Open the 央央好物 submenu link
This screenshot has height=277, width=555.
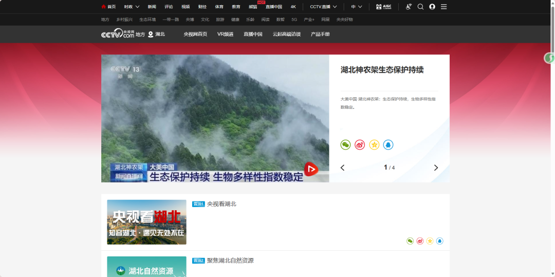click(x=344, y=20)
